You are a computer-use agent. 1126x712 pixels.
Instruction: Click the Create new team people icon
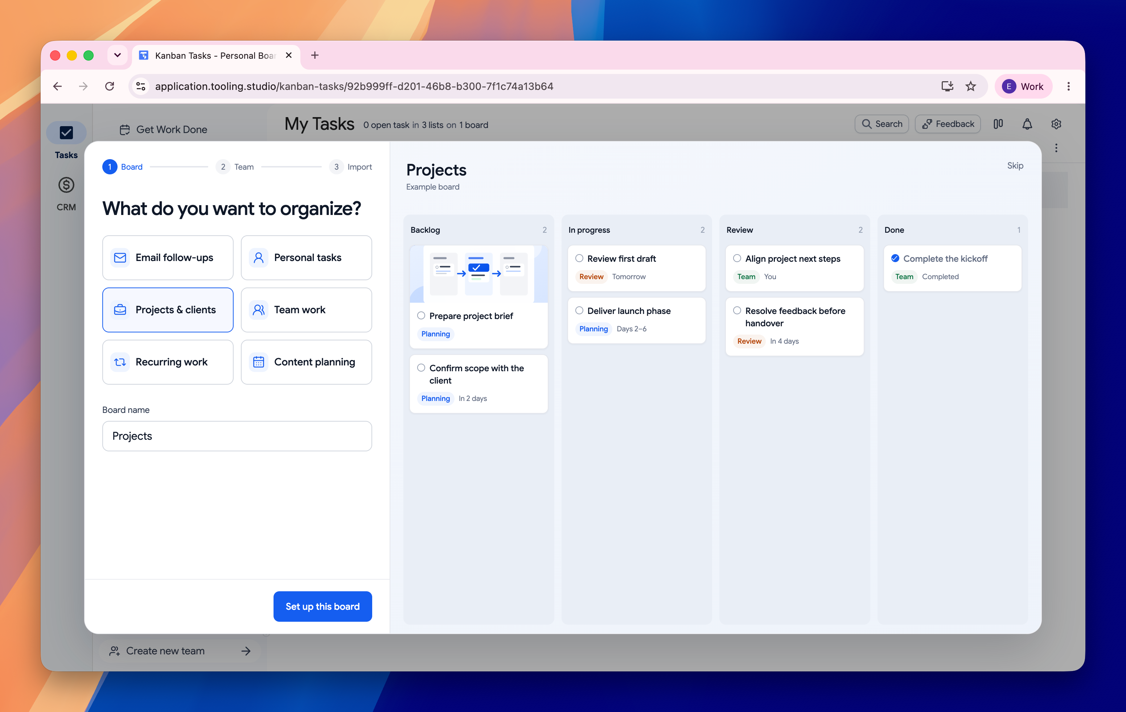click(115, 651)
